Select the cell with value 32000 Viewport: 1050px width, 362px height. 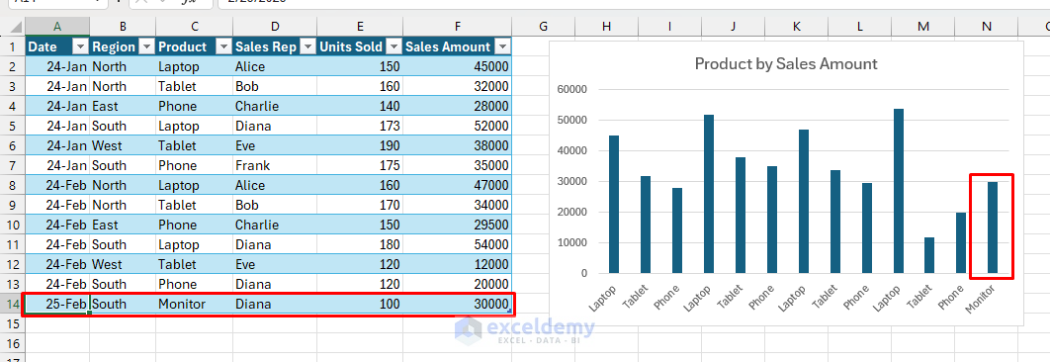[458, 86]
